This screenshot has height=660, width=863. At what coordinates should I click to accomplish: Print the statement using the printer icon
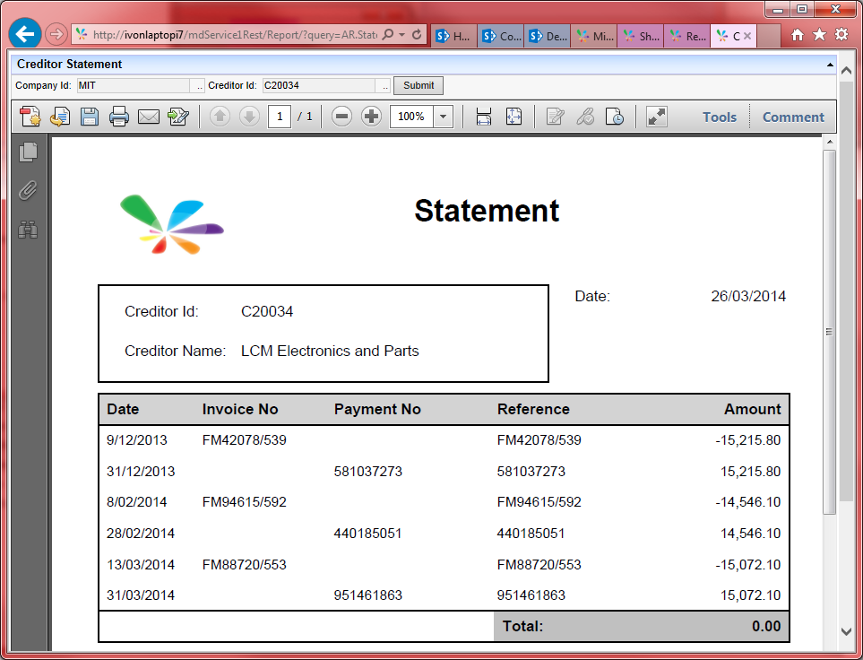119,117
